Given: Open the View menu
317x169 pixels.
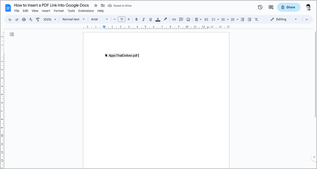Looking at the screenshot, I should tap(35, 11).
